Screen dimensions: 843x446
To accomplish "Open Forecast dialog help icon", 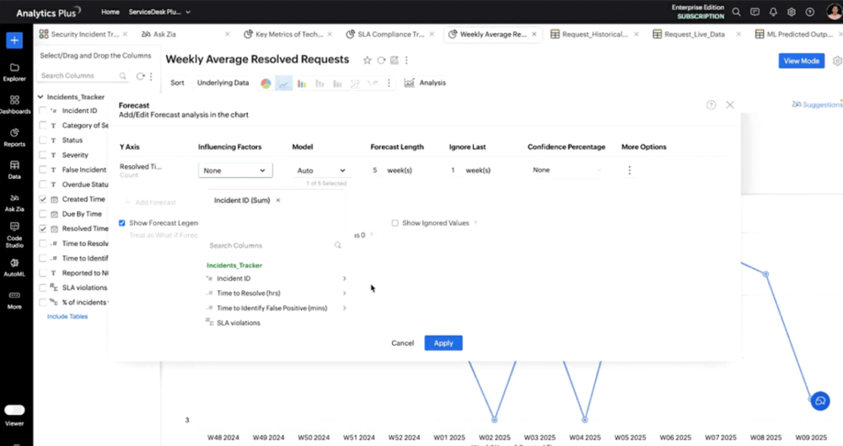I will click(711, 105).
